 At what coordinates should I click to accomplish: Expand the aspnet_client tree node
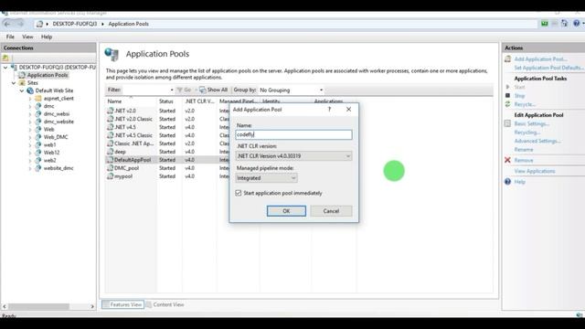point(30,99)
